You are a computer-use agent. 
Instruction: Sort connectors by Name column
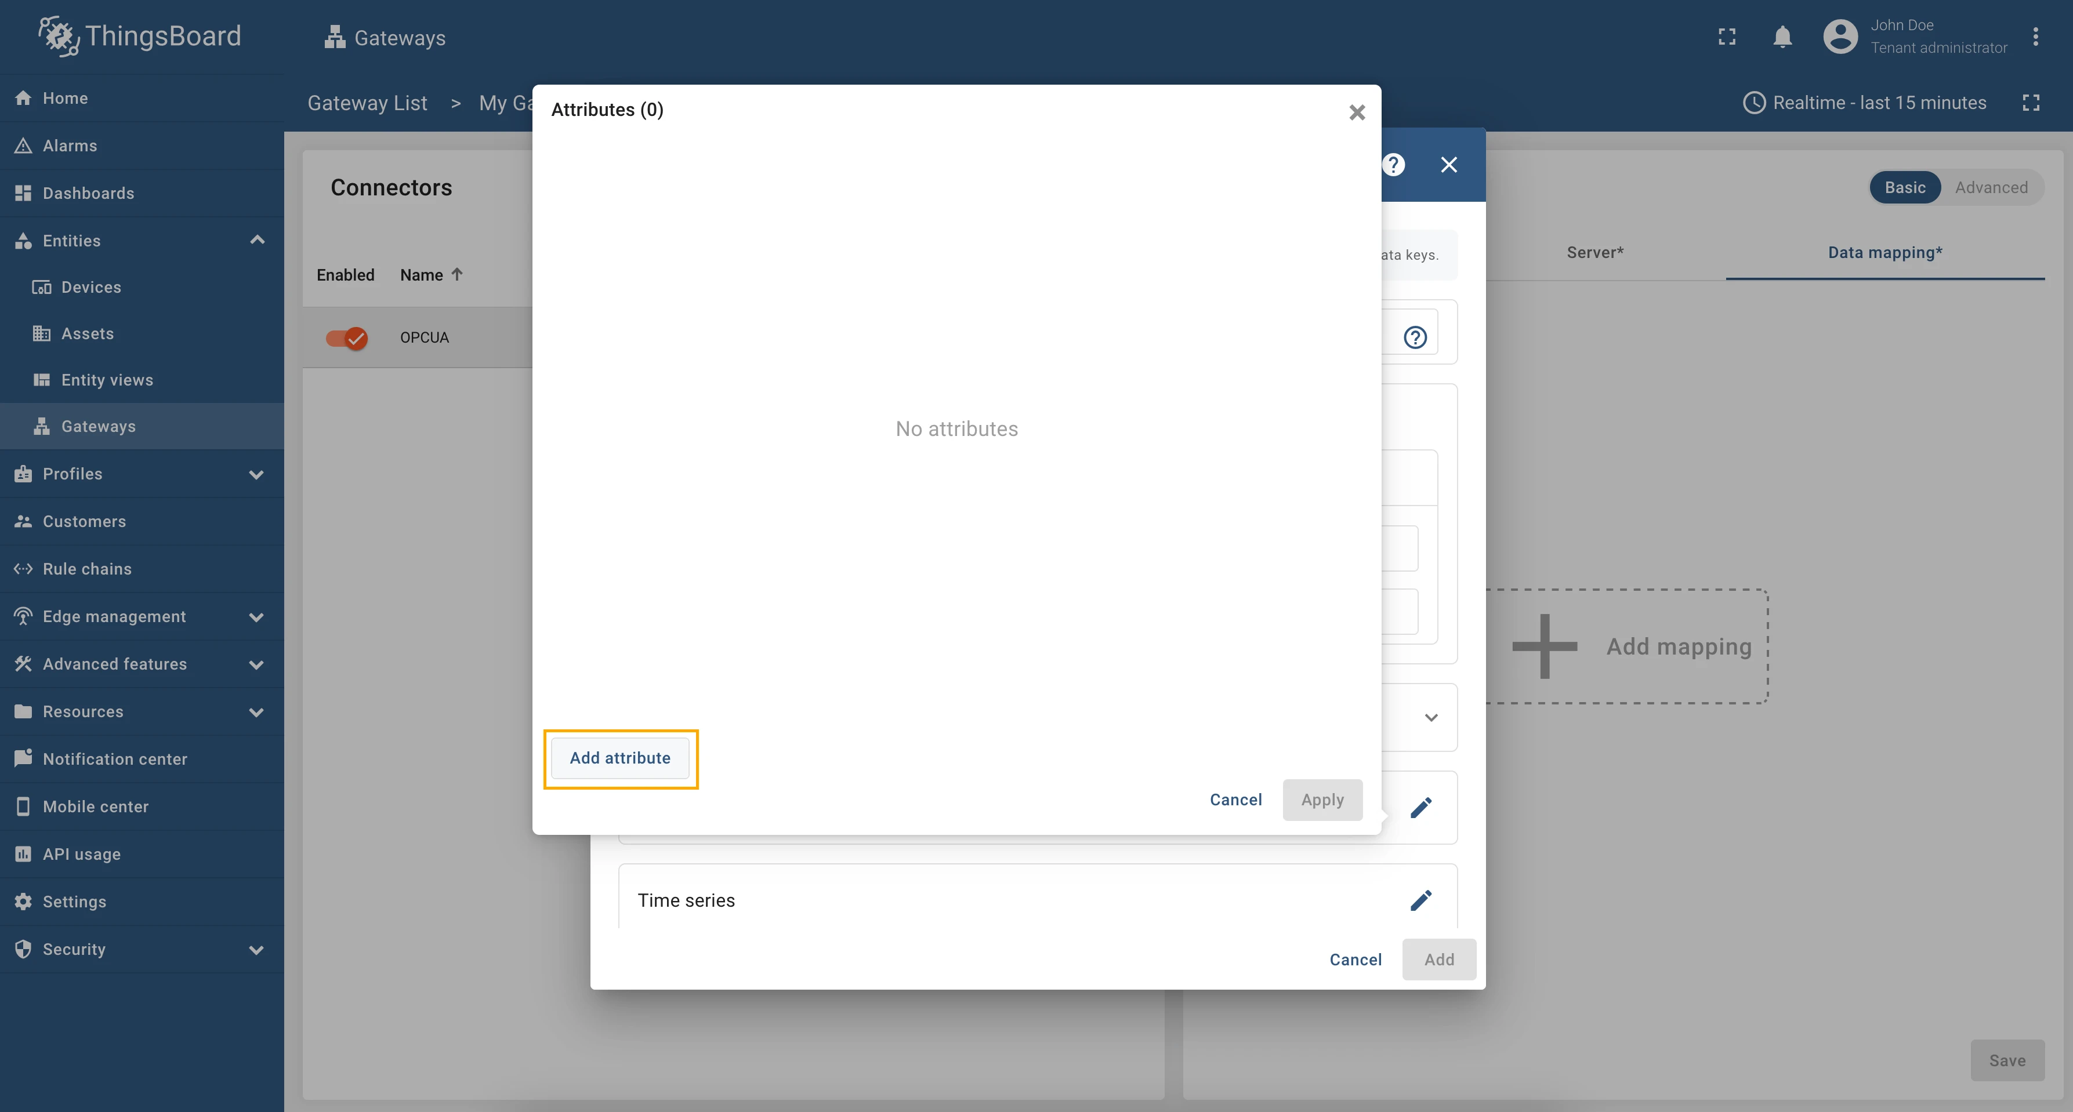[x=432, y=274]
